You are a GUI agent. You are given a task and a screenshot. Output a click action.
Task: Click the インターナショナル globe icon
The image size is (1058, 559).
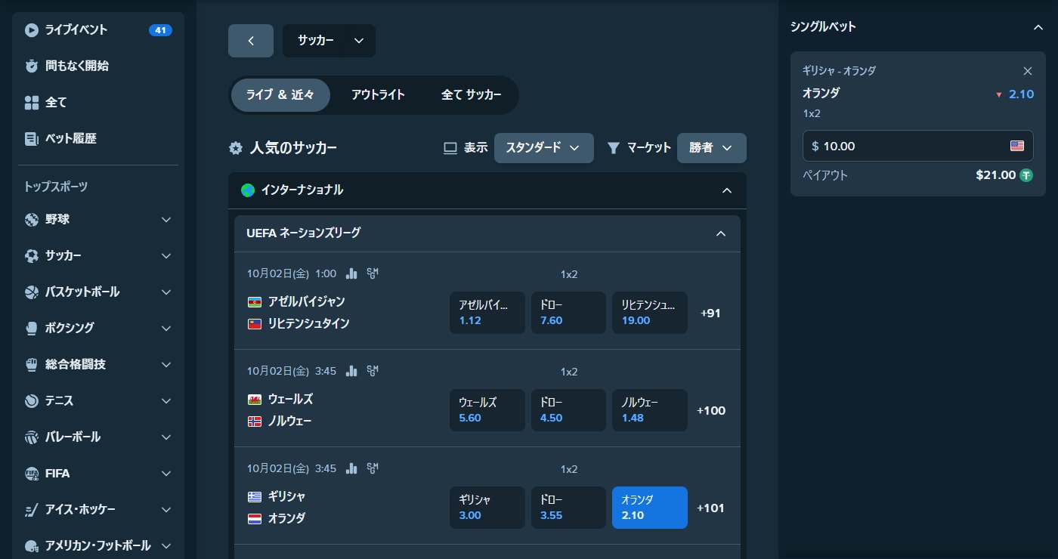coord(248,190)
